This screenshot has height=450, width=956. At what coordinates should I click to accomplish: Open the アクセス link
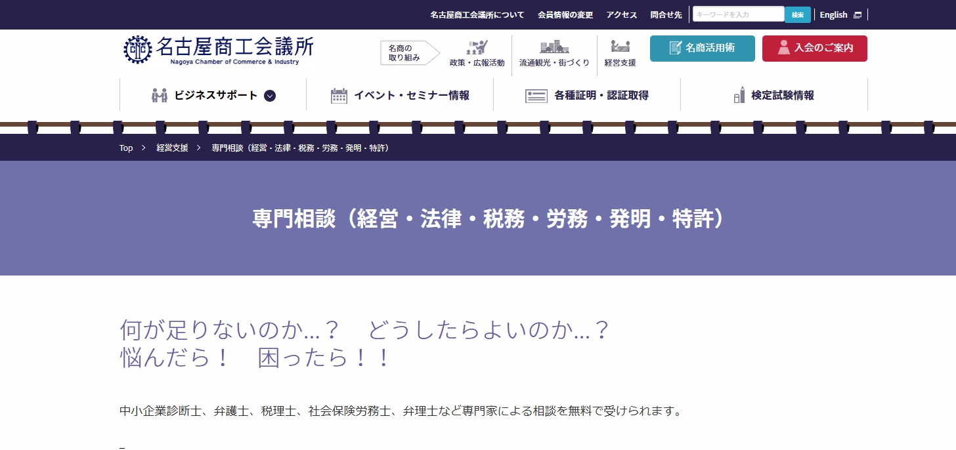coord(622,14)
